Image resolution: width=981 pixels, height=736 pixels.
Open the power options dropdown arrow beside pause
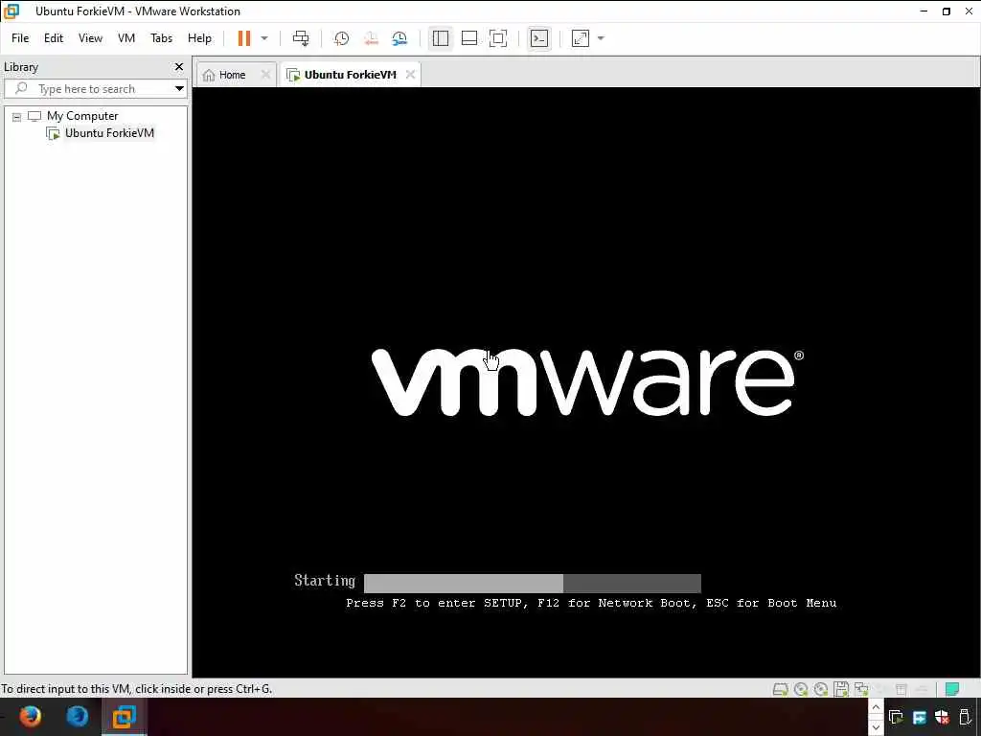pos(264,38)
